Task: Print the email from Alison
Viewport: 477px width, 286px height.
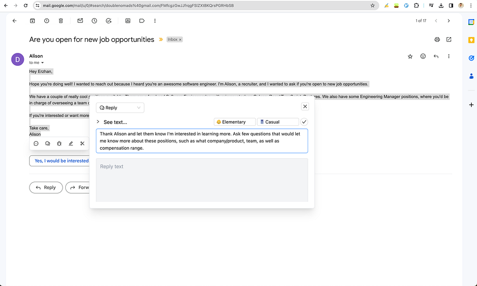Action: coord(437,40)
